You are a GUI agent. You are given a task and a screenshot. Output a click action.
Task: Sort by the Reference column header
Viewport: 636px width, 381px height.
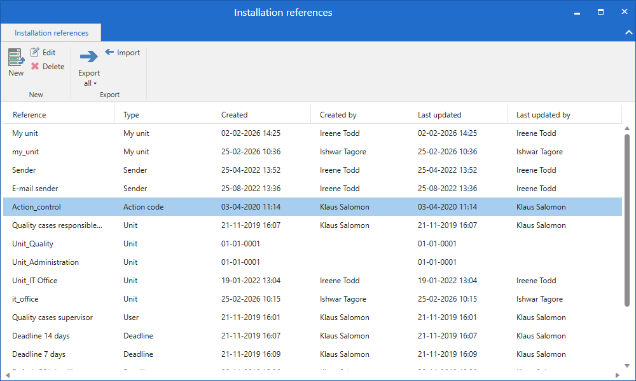click(x=31, y=114)
